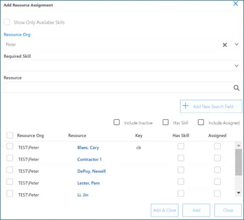
Task: Toggle Has Skill checkbox for Contractor 1
Action: (181, 158)
